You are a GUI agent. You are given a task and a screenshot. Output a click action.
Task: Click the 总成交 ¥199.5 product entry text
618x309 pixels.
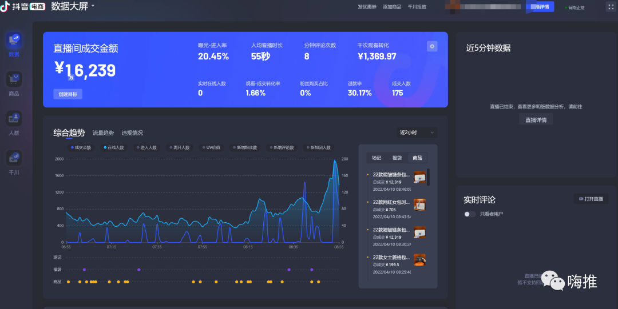pos(386,265)
